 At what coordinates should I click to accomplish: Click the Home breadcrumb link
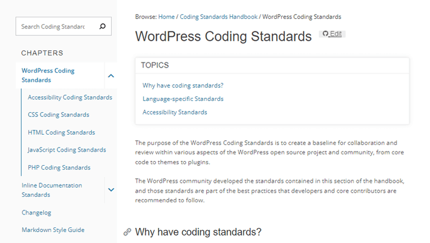167,17
